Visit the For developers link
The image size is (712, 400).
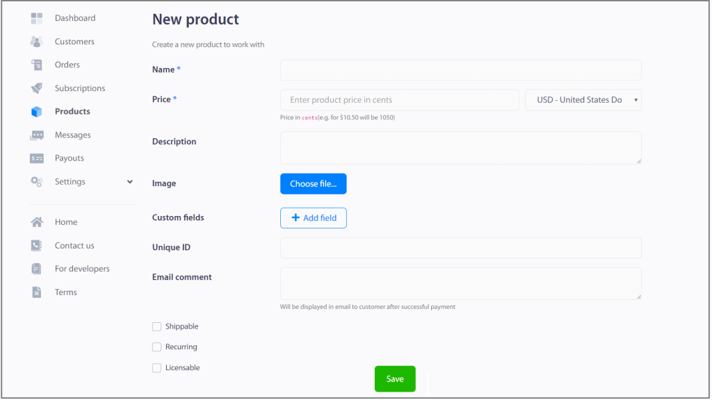tap(82, 269)
